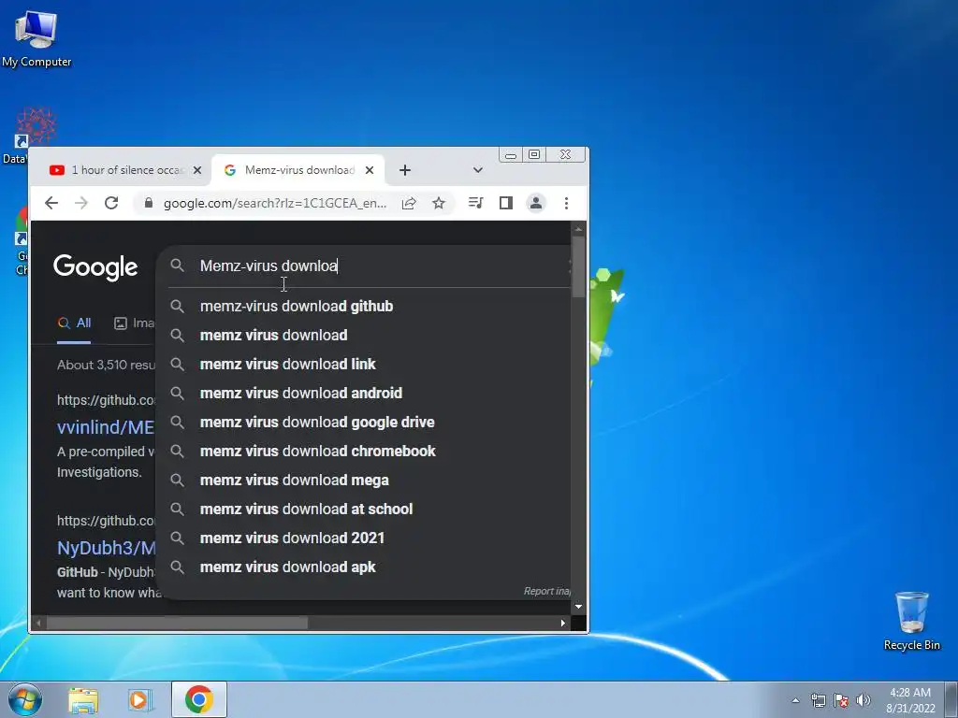The width and height of the screenshot is (958, 718).
Task: Click the lock icon in address bar
Action: pyautogui.click(x=149, y=203)
